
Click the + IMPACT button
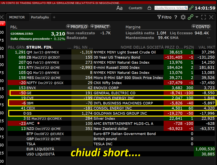[100, 27]
